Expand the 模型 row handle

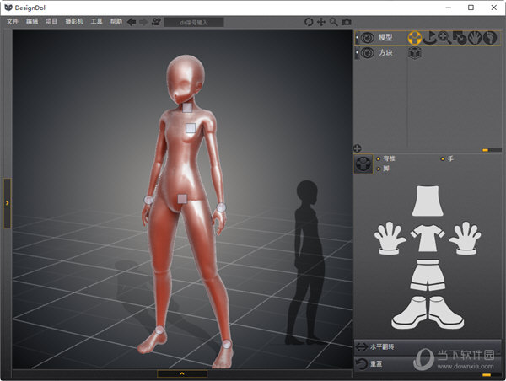pos(357,38)
